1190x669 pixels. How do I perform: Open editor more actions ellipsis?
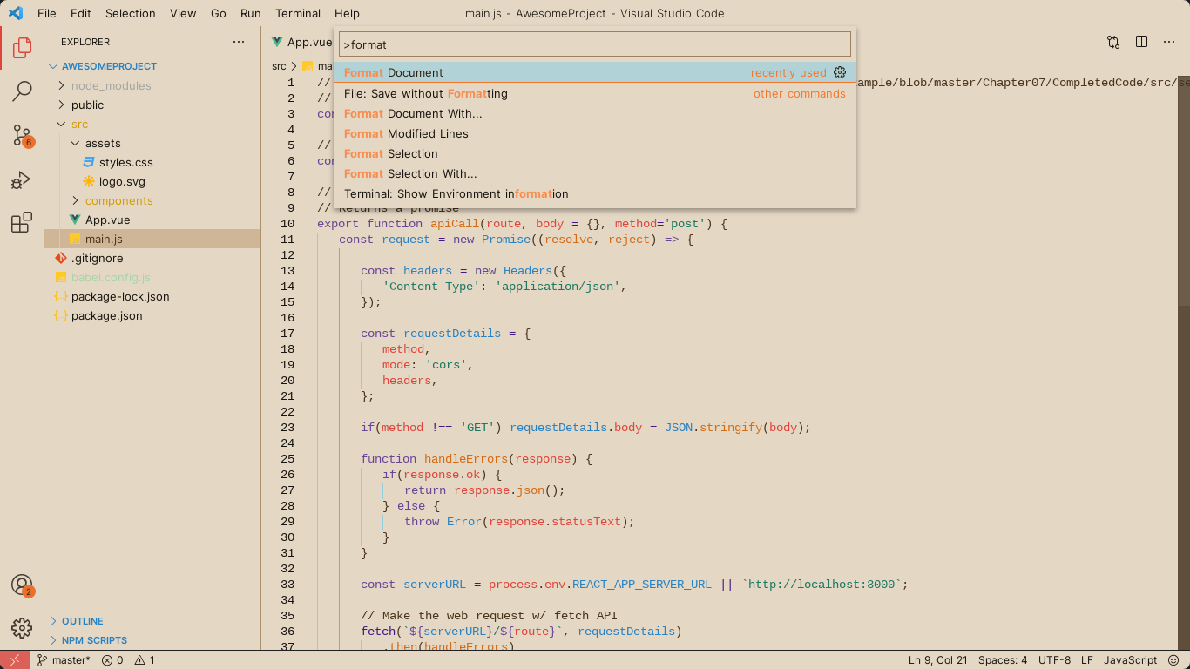[1170, 42]
